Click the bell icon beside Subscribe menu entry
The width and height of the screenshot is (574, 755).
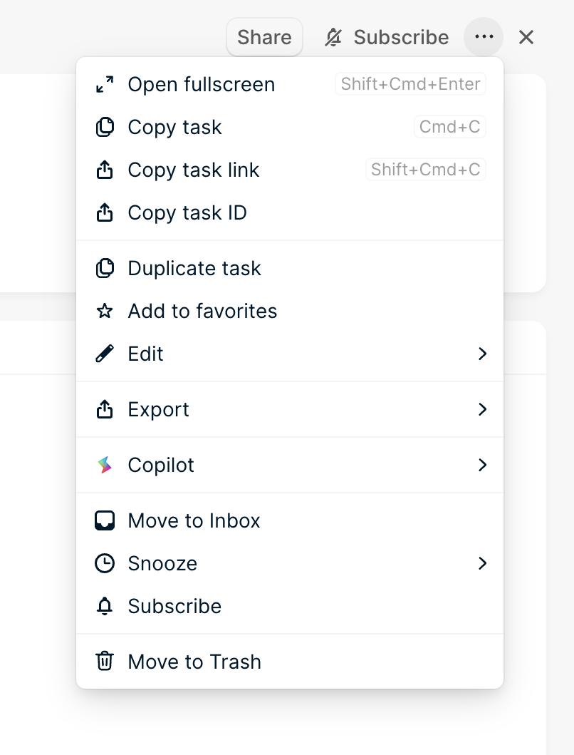point(105,606)
